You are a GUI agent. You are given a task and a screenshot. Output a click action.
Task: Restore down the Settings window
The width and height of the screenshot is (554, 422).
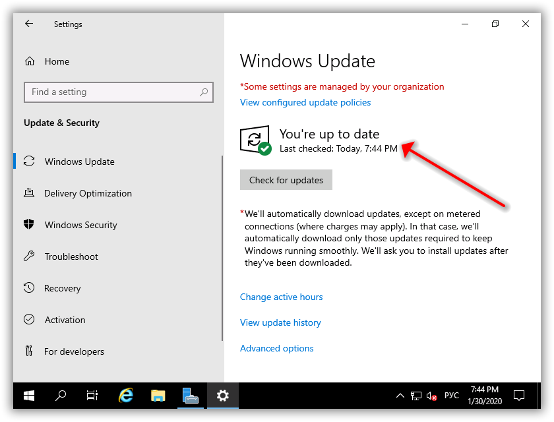click(x=495, y=24)
